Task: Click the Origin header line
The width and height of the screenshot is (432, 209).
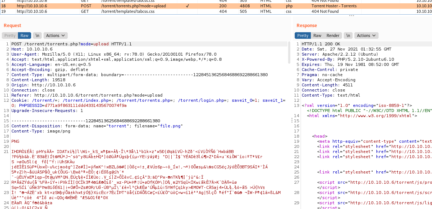Action: [44, 85]
